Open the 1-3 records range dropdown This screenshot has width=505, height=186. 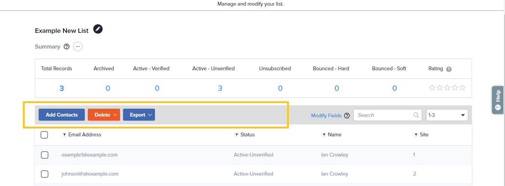(x=447, y=115)
